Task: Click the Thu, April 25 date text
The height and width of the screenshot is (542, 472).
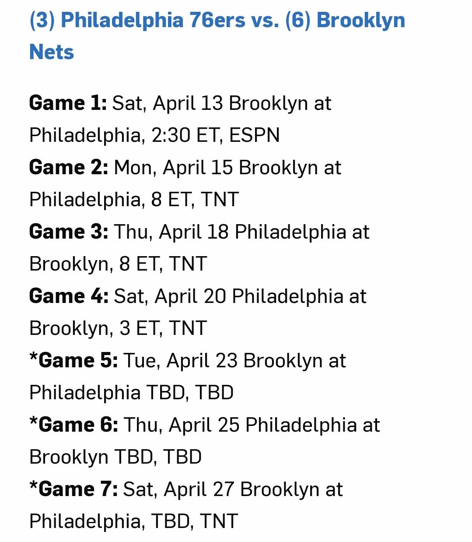Action: [182, 426]
